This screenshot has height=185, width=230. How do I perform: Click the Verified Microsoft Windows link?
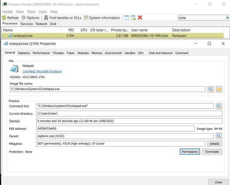point(42,71)
